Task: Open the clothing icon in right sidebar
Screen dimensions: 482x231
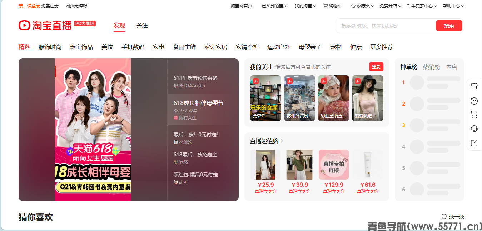Action: 474,86
